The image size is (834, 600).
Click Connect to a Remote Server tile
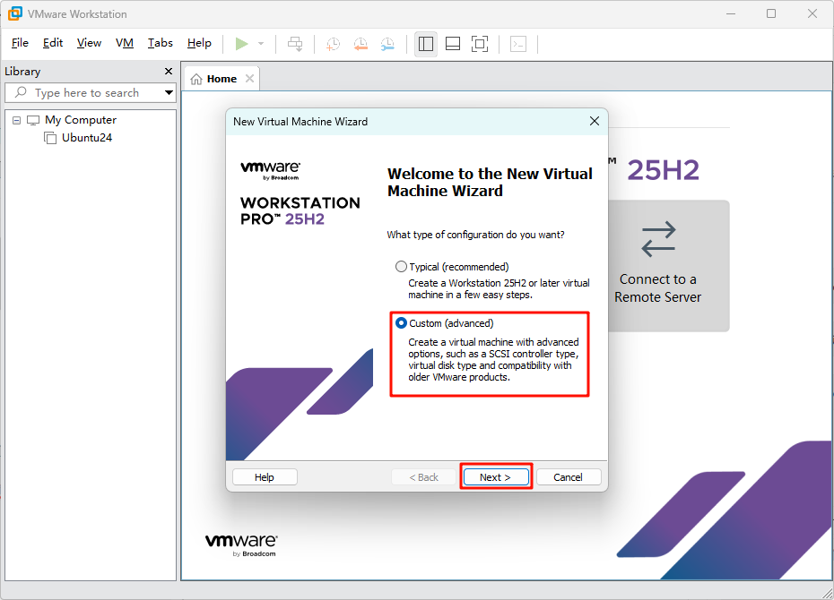coord(669,266)
